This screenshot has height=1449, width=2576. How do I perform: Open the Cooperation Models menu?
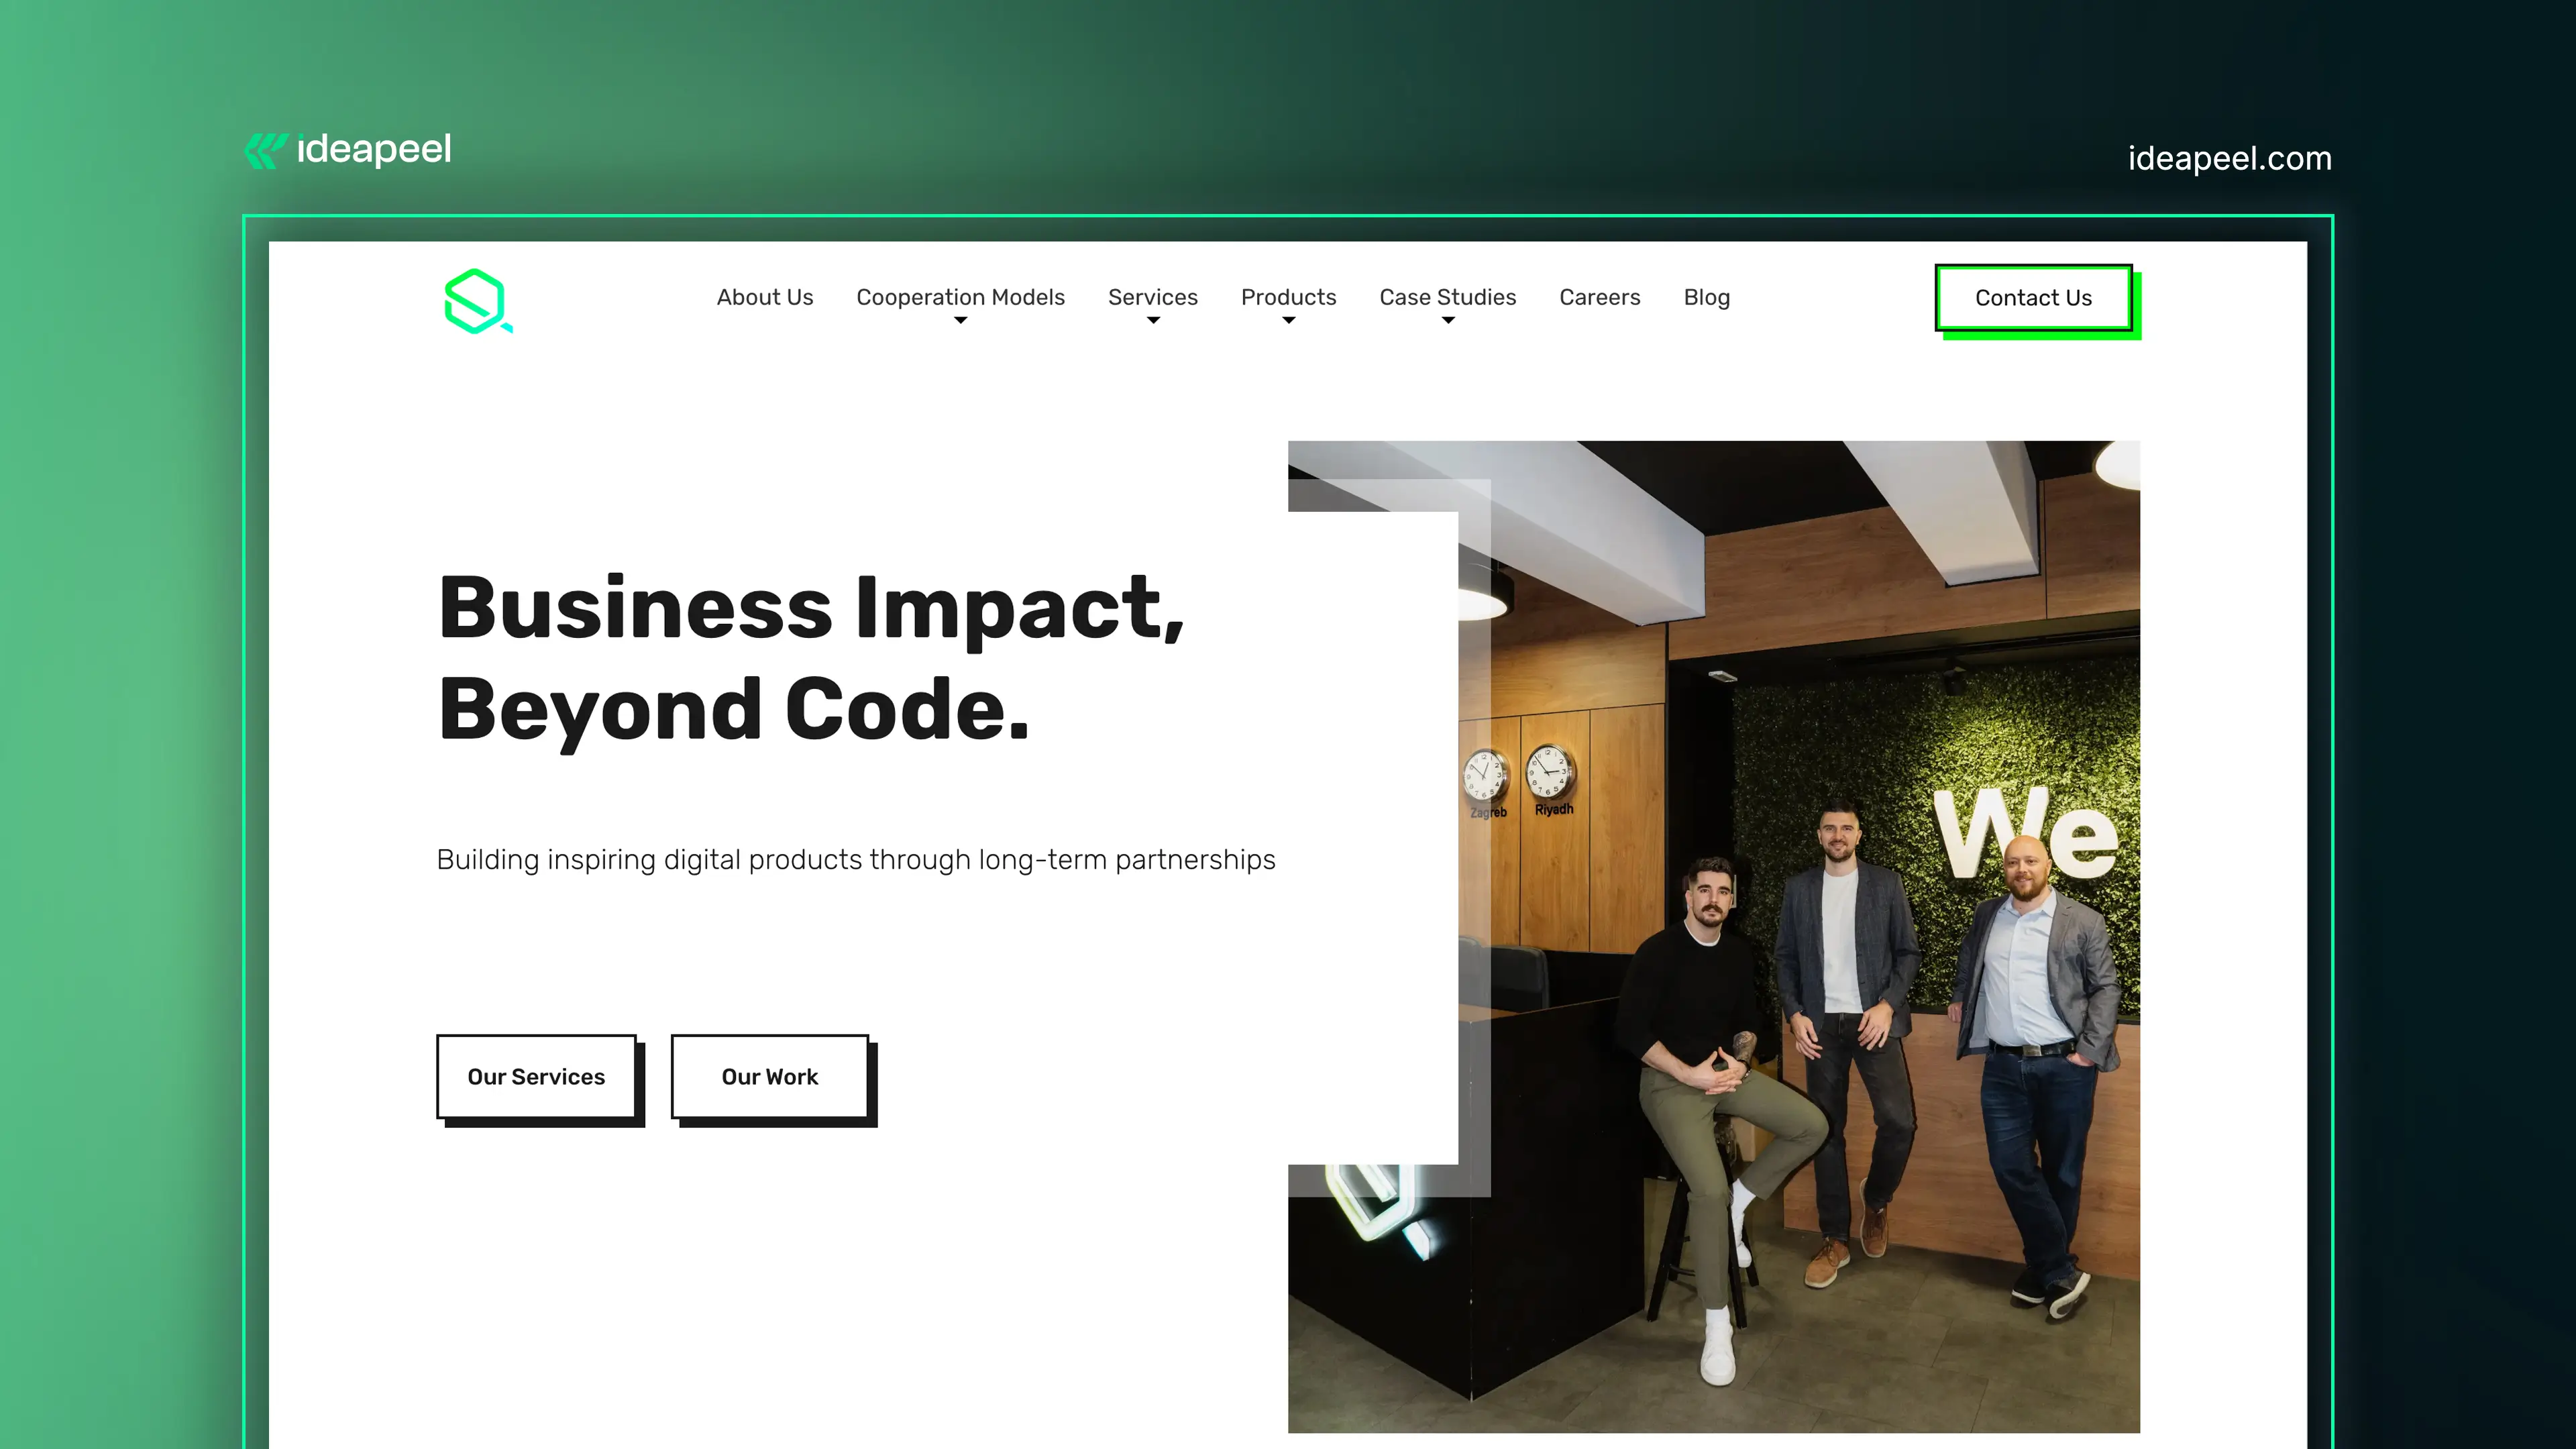tap(960, 297)
